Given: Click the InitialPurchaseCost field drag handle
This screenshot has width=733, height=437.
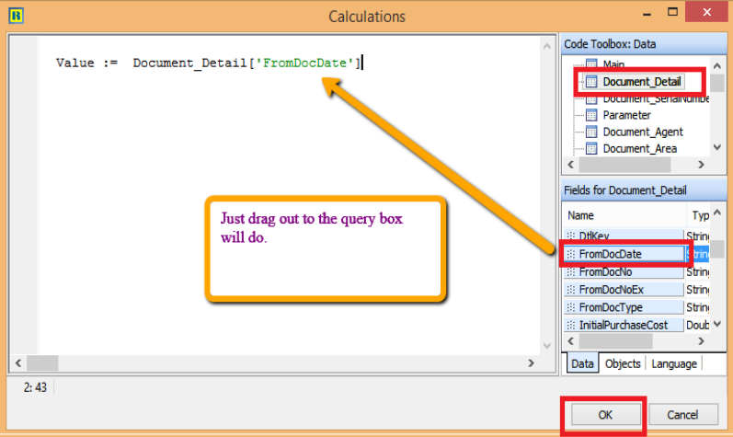Looking at the screenshot, I should point(571,325).
